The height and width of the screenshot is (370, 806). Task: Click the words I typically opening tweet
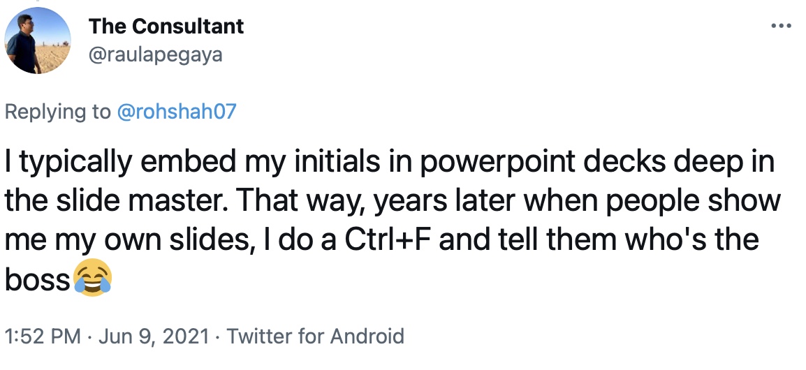69,163
